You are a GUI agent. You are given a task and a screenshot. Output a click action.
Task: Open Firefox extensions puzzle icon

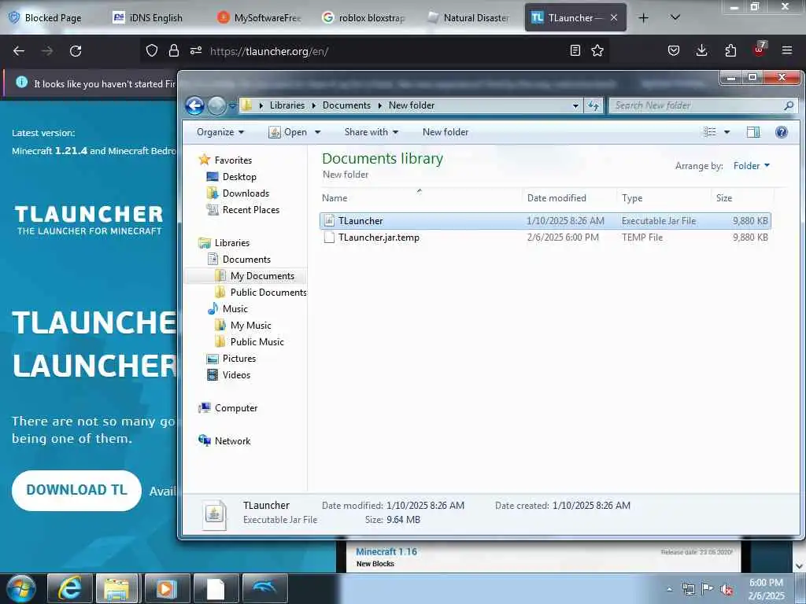730,50
